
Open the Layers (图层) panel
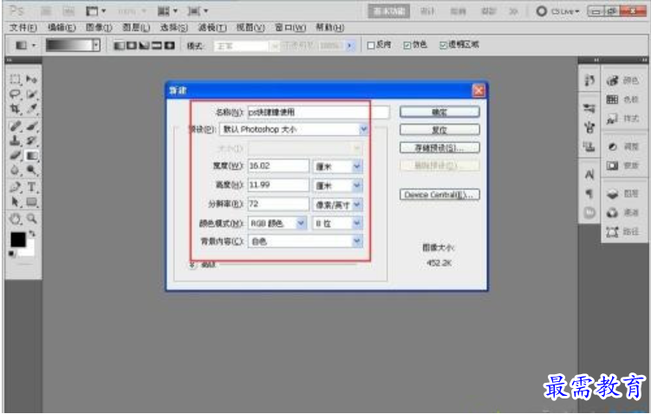[x=622, y=194]
